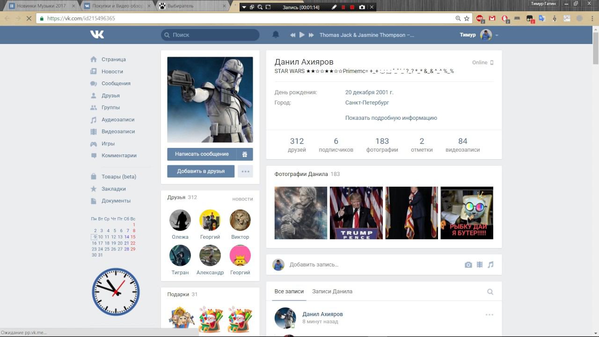Attach video using film icon
The height and width of the screenshot is (337, 599).
[x=480, y=265]
